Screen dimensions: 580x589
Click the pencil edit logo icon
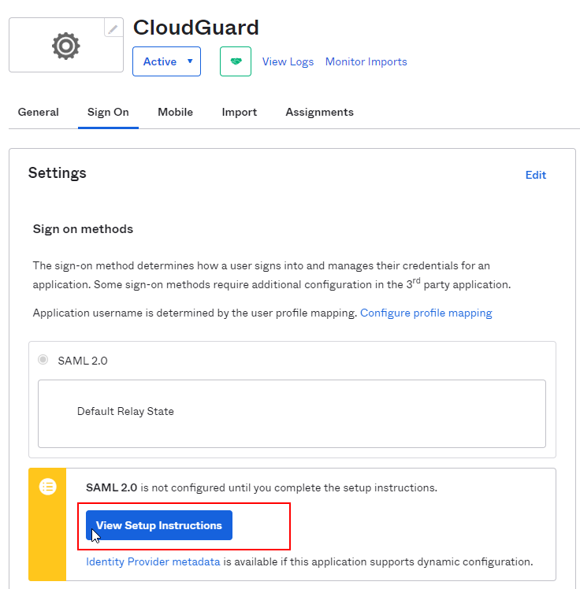coord(113,28)
